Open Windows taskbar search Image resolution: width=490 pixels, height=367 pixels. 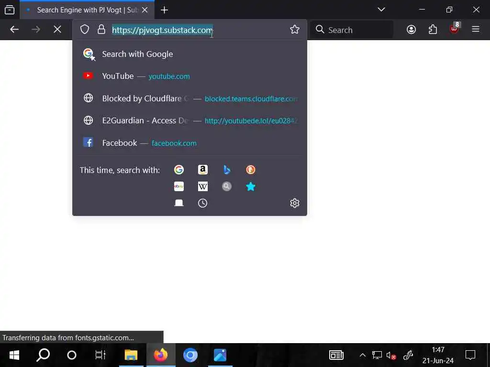[x=43, y=355]
